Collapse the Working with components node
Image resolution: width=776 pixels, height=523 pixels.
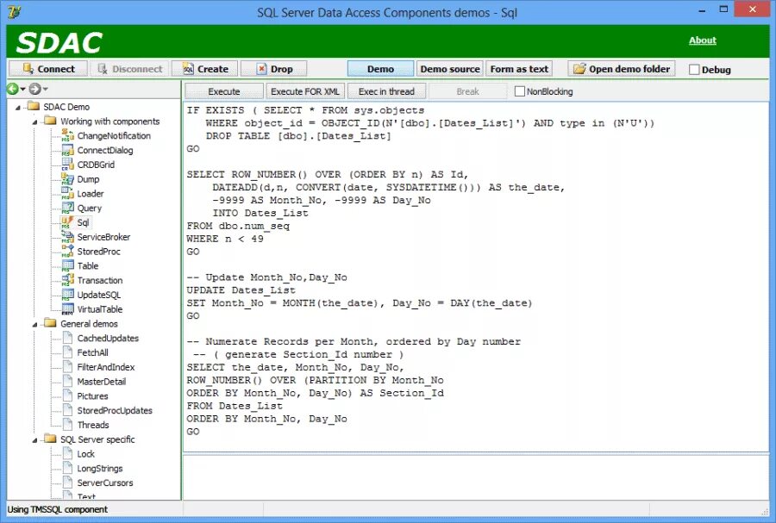[x=34, y=122]
